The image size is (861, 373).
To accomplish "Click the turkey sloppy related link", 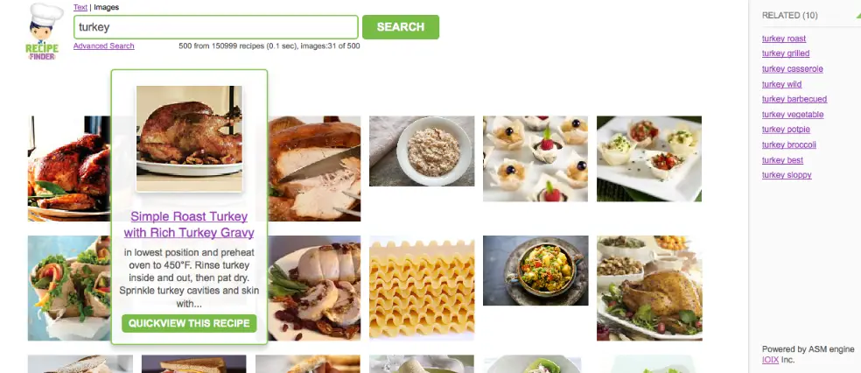I will (787, 175).
